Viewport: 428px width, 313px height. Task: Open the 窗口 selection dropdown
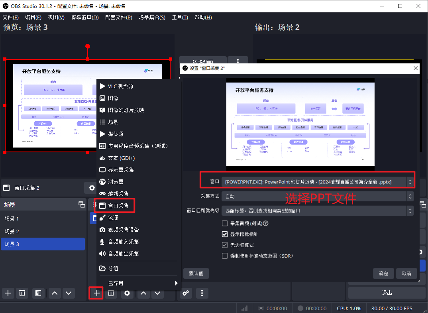click(x=317, y=182)
